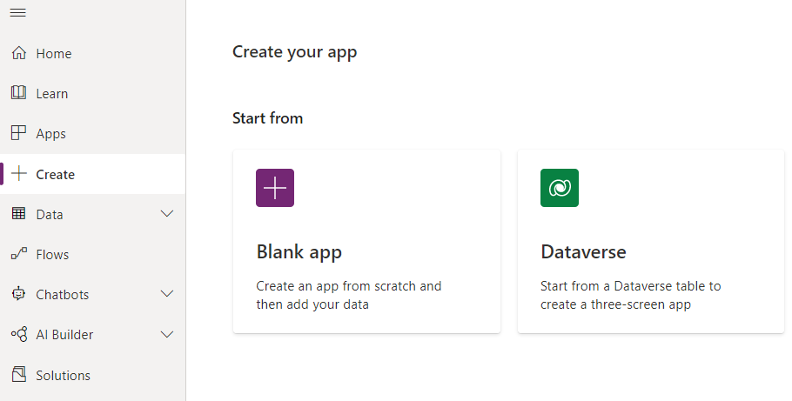The width and height of the screenshot is (792, 401).
Task: Expand the AI Builder section chevron
Action: click(168, 334)
